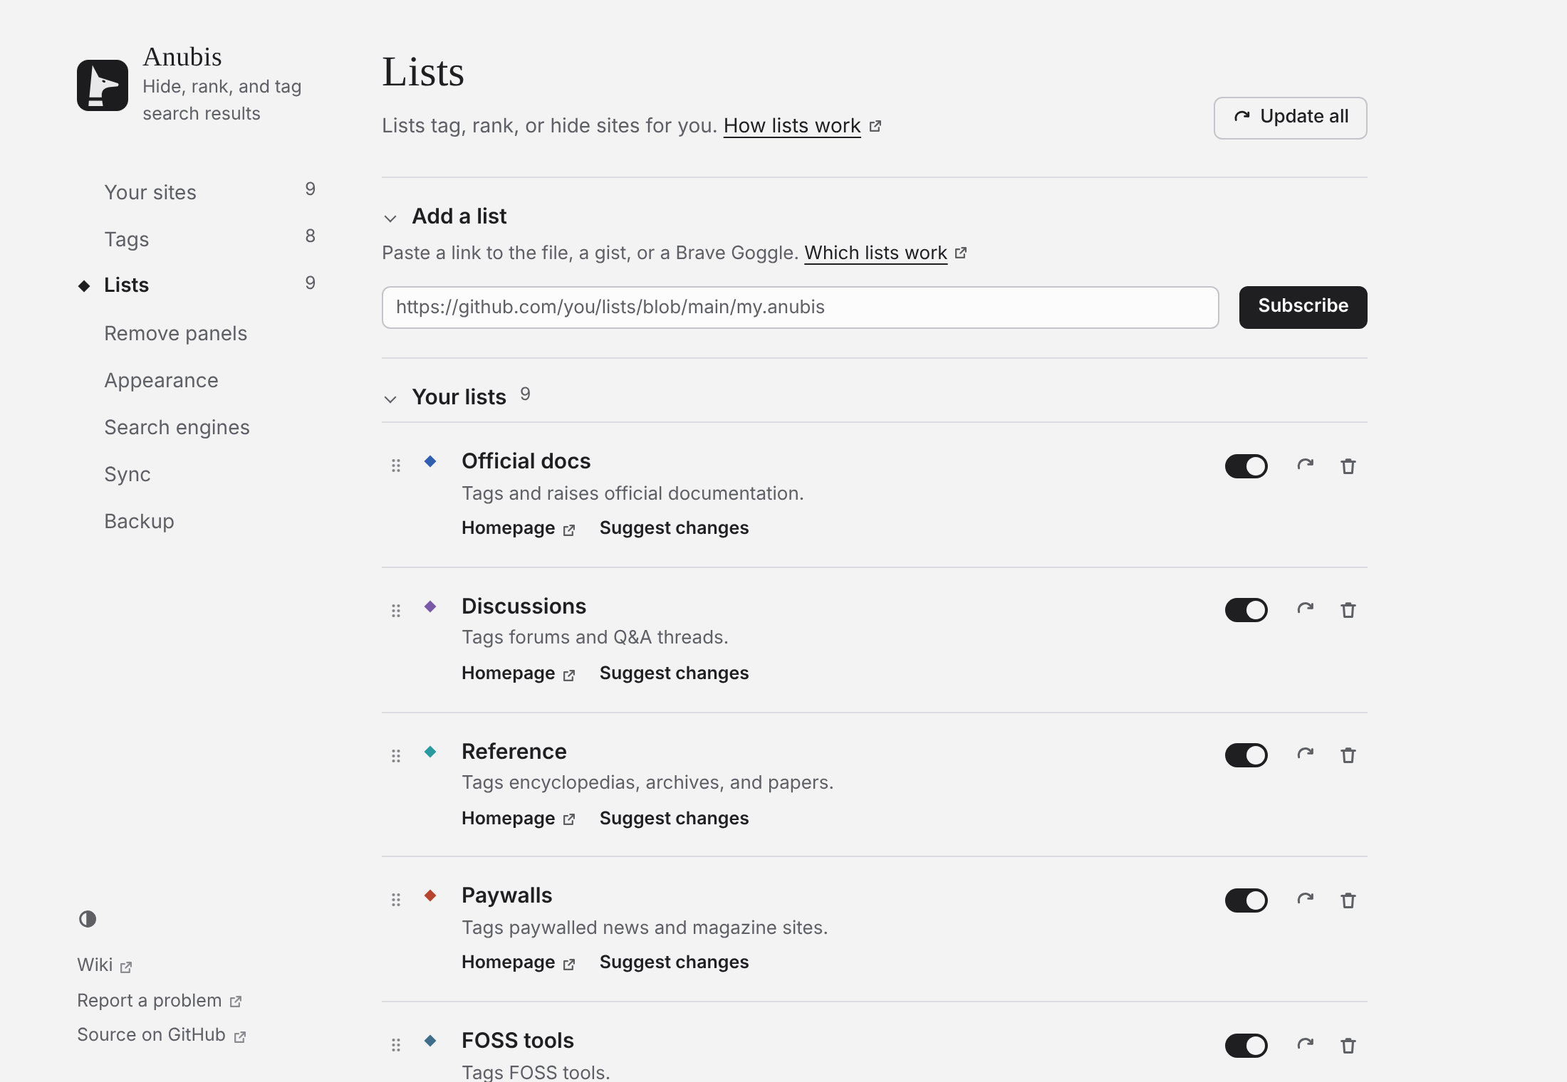Collapse the Your lists section
This screenshot has width=1567, height=1082.
tap(390, 399)
